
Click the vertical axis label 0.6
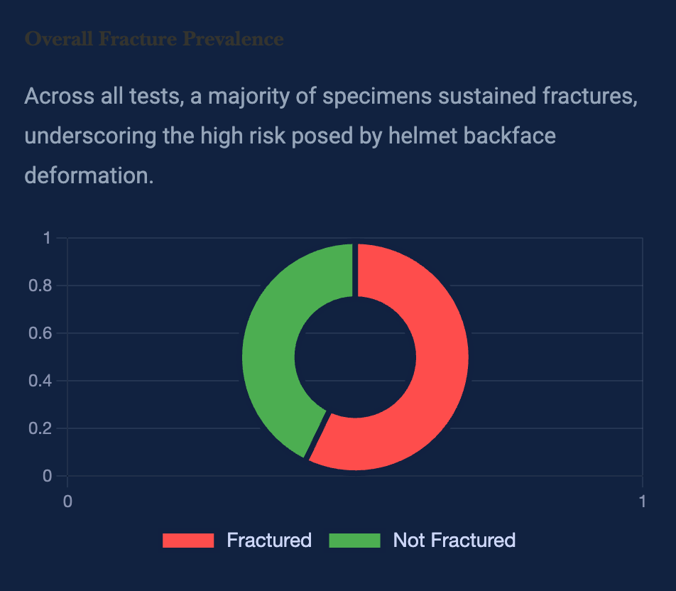40,333
